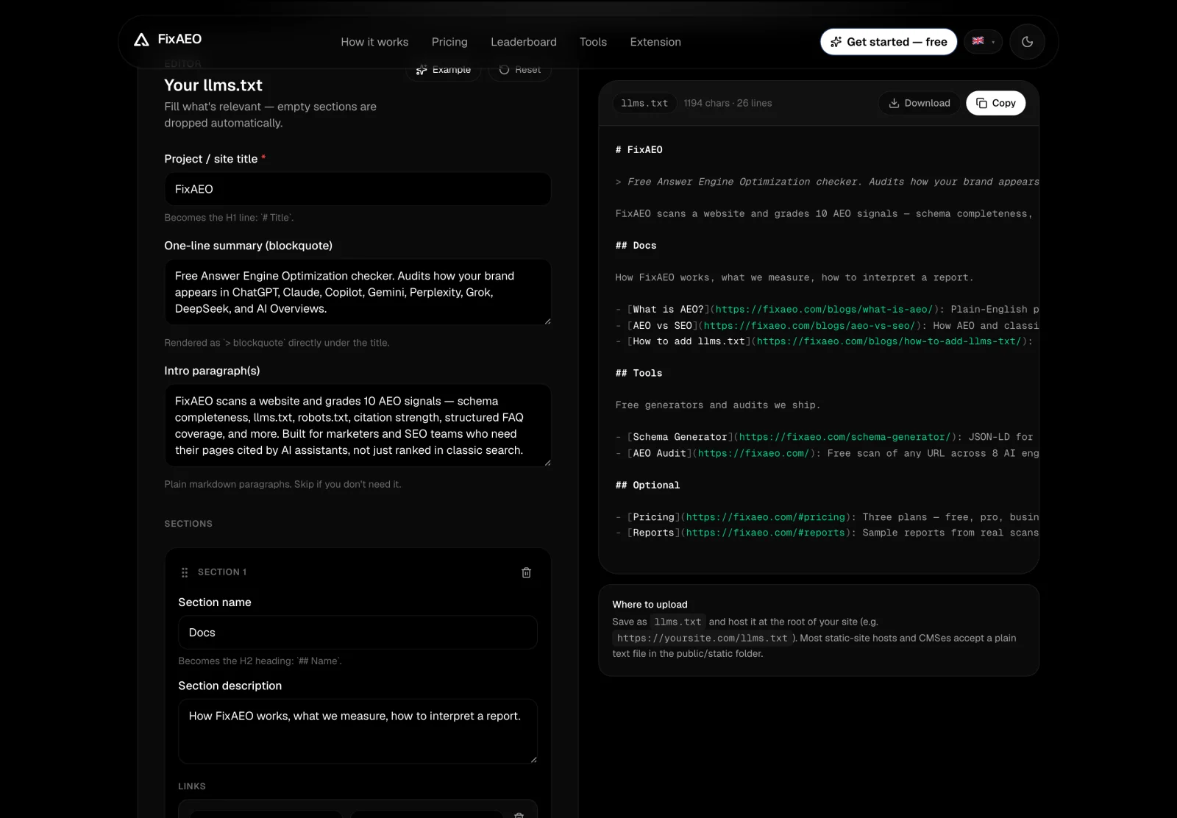The image size is (1177, 818).
Task: Click the Project / site title field
Action: click(358, 189)
